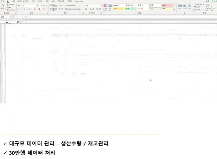Toggle underline formatting
Viewport: 217px width, 159px height.
coord(24,9)
